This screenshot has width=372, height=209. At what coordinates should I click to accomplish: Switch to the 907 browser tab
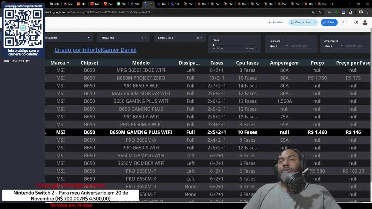[x=135, y=4]
